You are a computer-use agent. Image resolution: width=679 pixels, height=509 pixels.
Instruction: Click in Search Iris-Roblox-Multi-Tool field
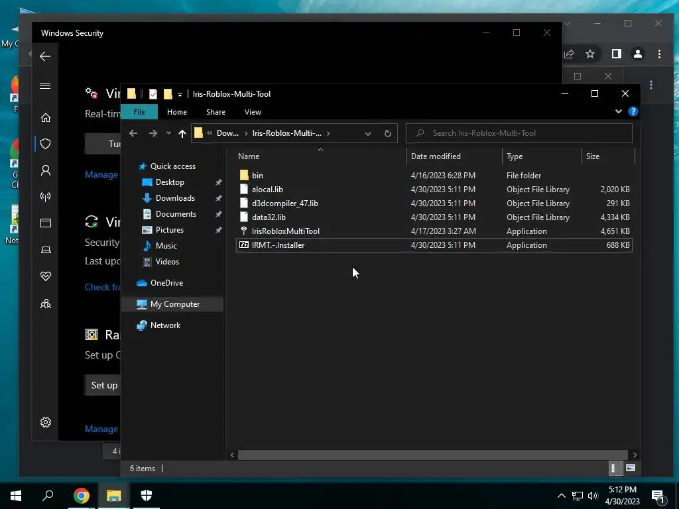pos(519,133)
